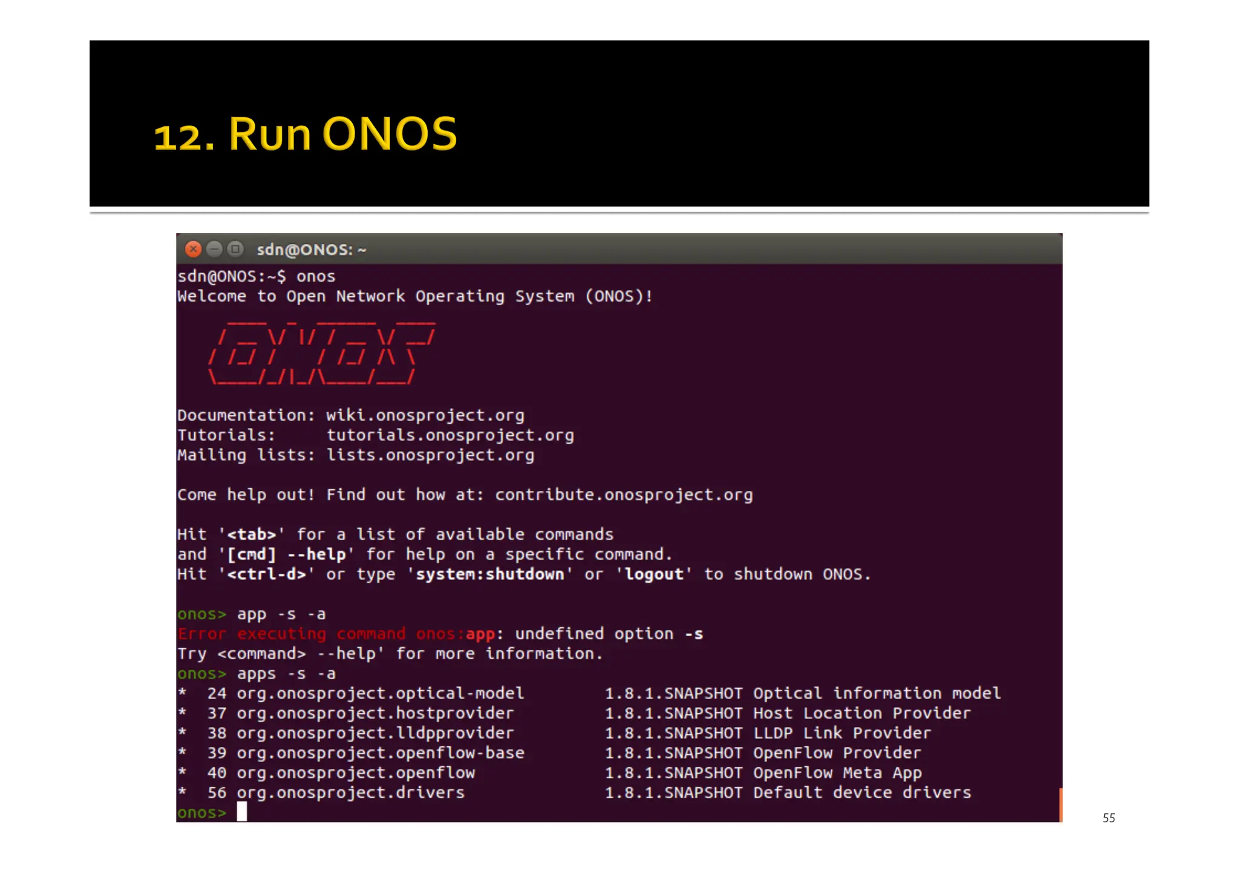The height and width of the screenshot is (875, 1239).
Task: Click the '12. Run ONOS' slide title
Action: click(x=306, y=134)
